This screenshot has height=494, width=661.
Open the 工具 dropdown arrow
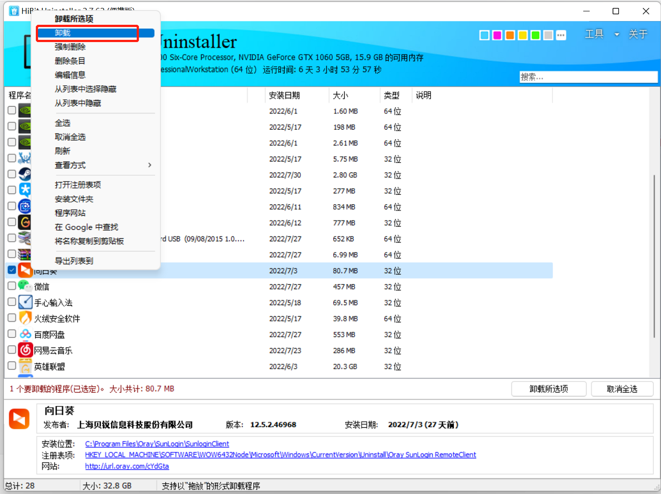click(x=617, y=34)
